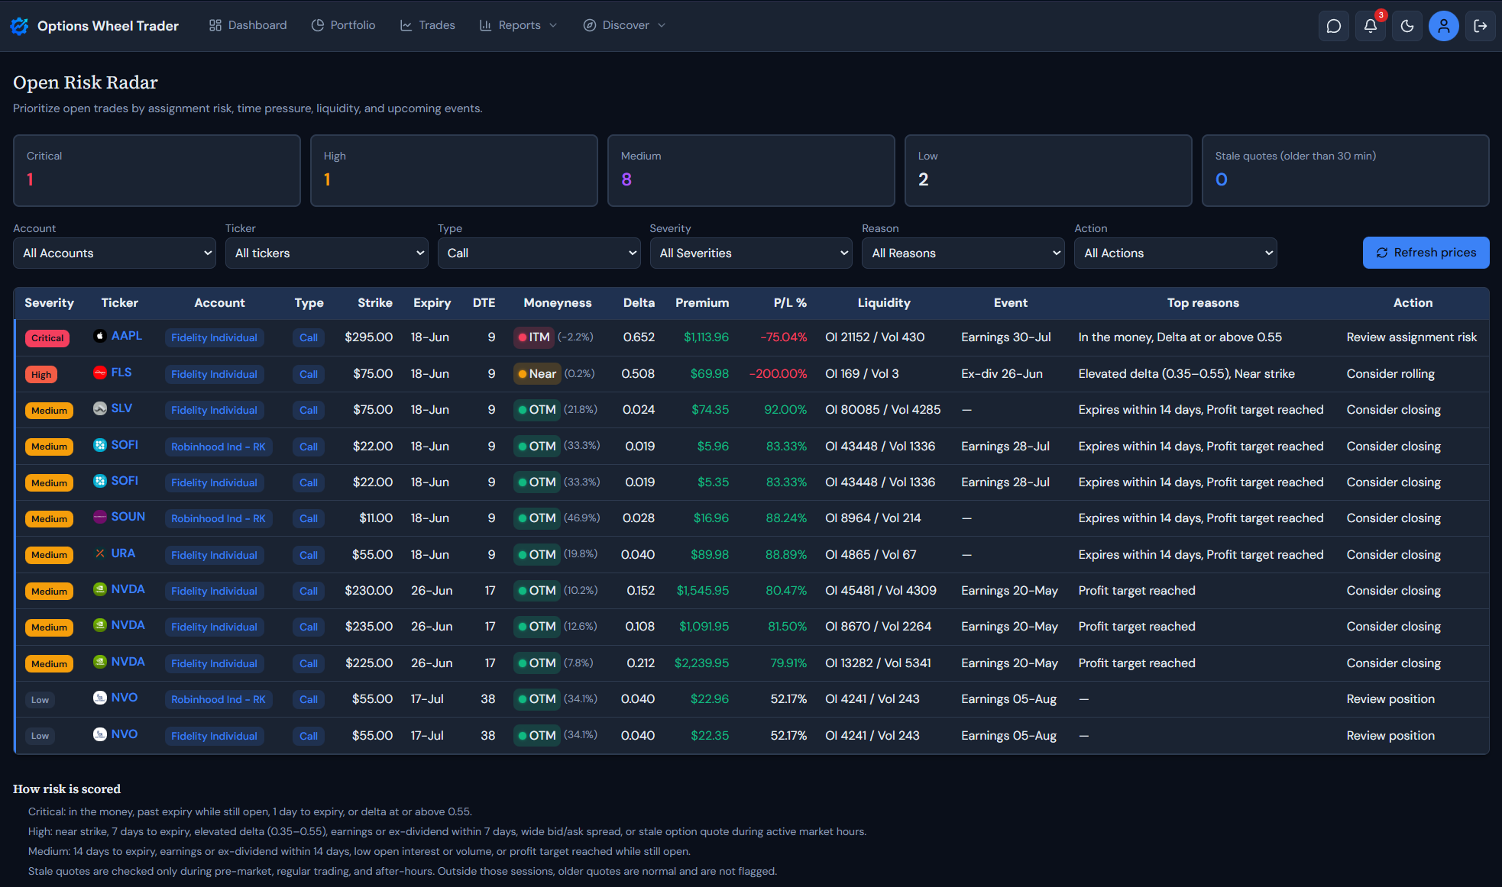The height and width of the screenshot is (887, 1502).
Task: Click the FLS ticker logo icon
Action: [x=100, y=373]
